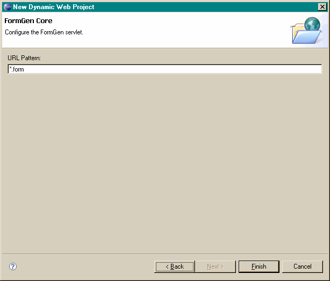Viewport: 330px width, 281px height.
Task: Click the 'FormGen Core' heading
Action: pyautogui.click(x=28, y=21)
